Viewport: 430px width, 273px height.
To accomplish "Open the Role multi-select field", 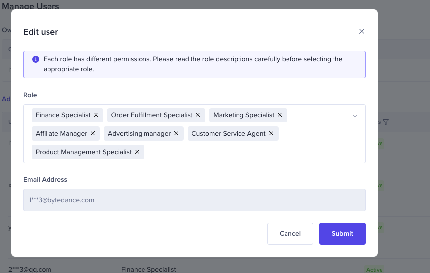I will point(247,152).
